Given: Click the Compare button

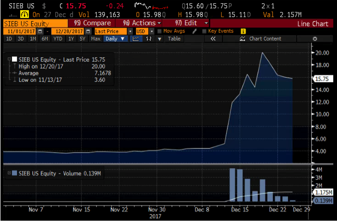Looking at the screenshot, I should tap(92, 23).
